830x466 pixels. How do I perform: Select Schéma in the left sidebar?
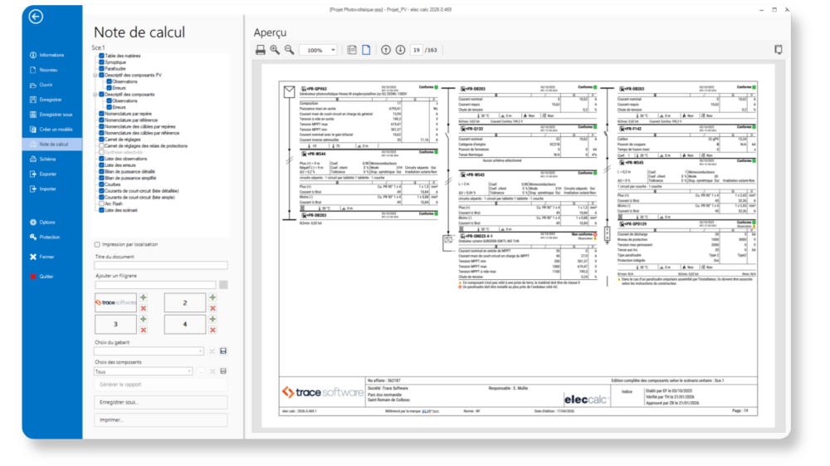(x=47, y=159)
